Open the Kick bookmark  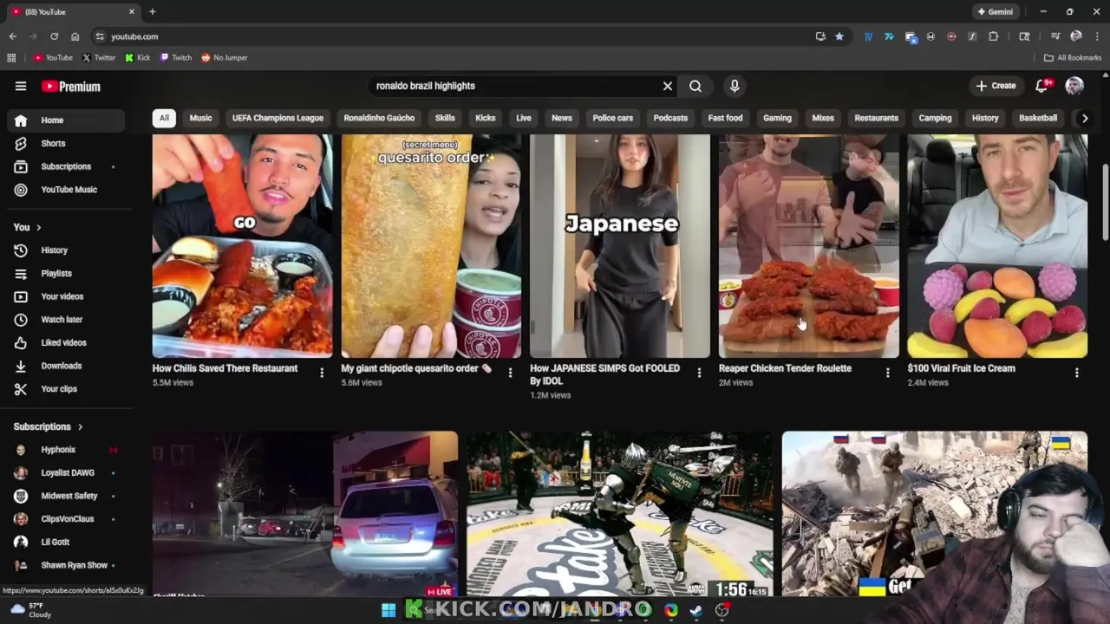[x=138, y=57]
